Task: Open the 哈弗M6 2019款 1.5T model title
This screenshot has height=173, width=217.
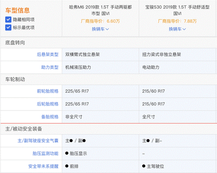Action: click(x=100, y=10)
